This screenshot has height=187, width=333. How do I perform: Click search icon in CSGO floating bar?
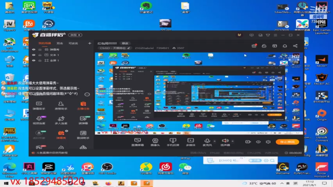point(273,160)
